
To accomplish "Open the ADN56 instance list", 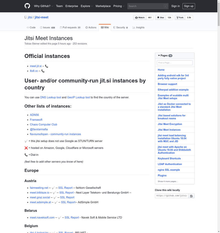I will pyautogui.click(x=34, y=115).
